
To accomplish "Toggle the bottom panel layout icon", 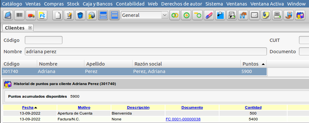I will (115, 15).
